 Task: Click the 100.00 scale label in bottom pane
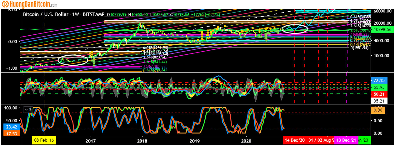(11, 108)
